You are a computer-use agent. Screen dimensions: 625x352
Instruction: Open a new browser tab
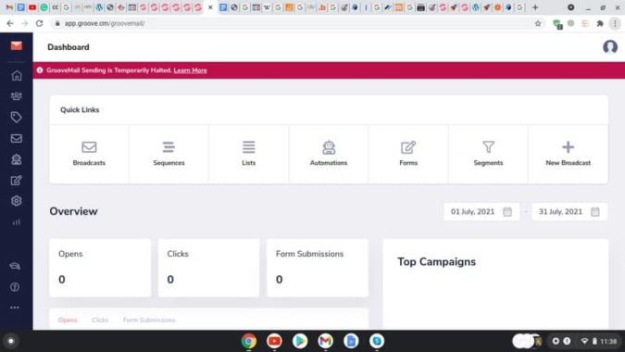tap(535, 7)
